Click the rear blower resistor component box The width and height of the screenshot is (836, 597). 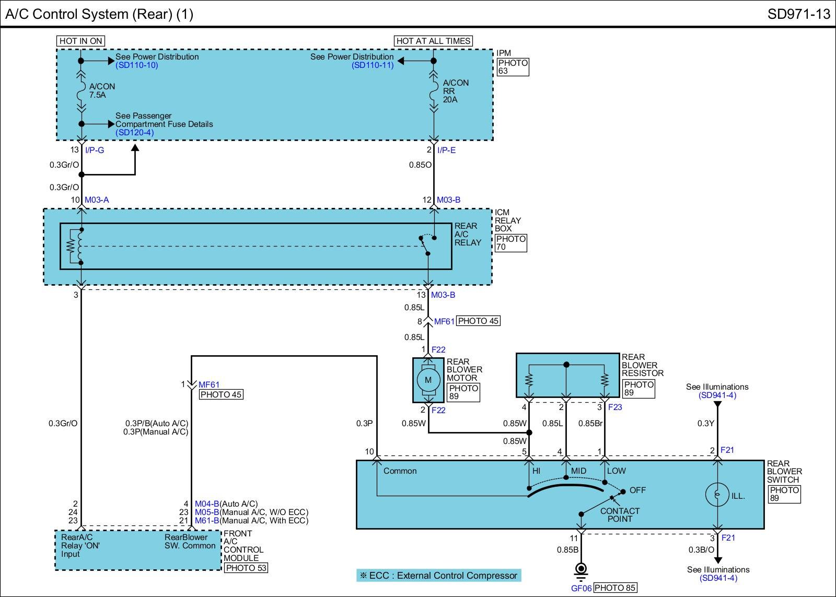point(567,375)
